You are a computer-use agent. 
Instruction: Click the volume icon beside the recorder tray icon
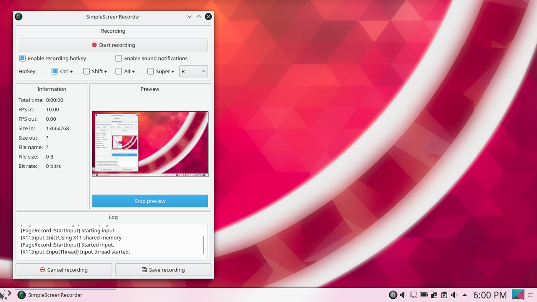[x=403, y=295]
